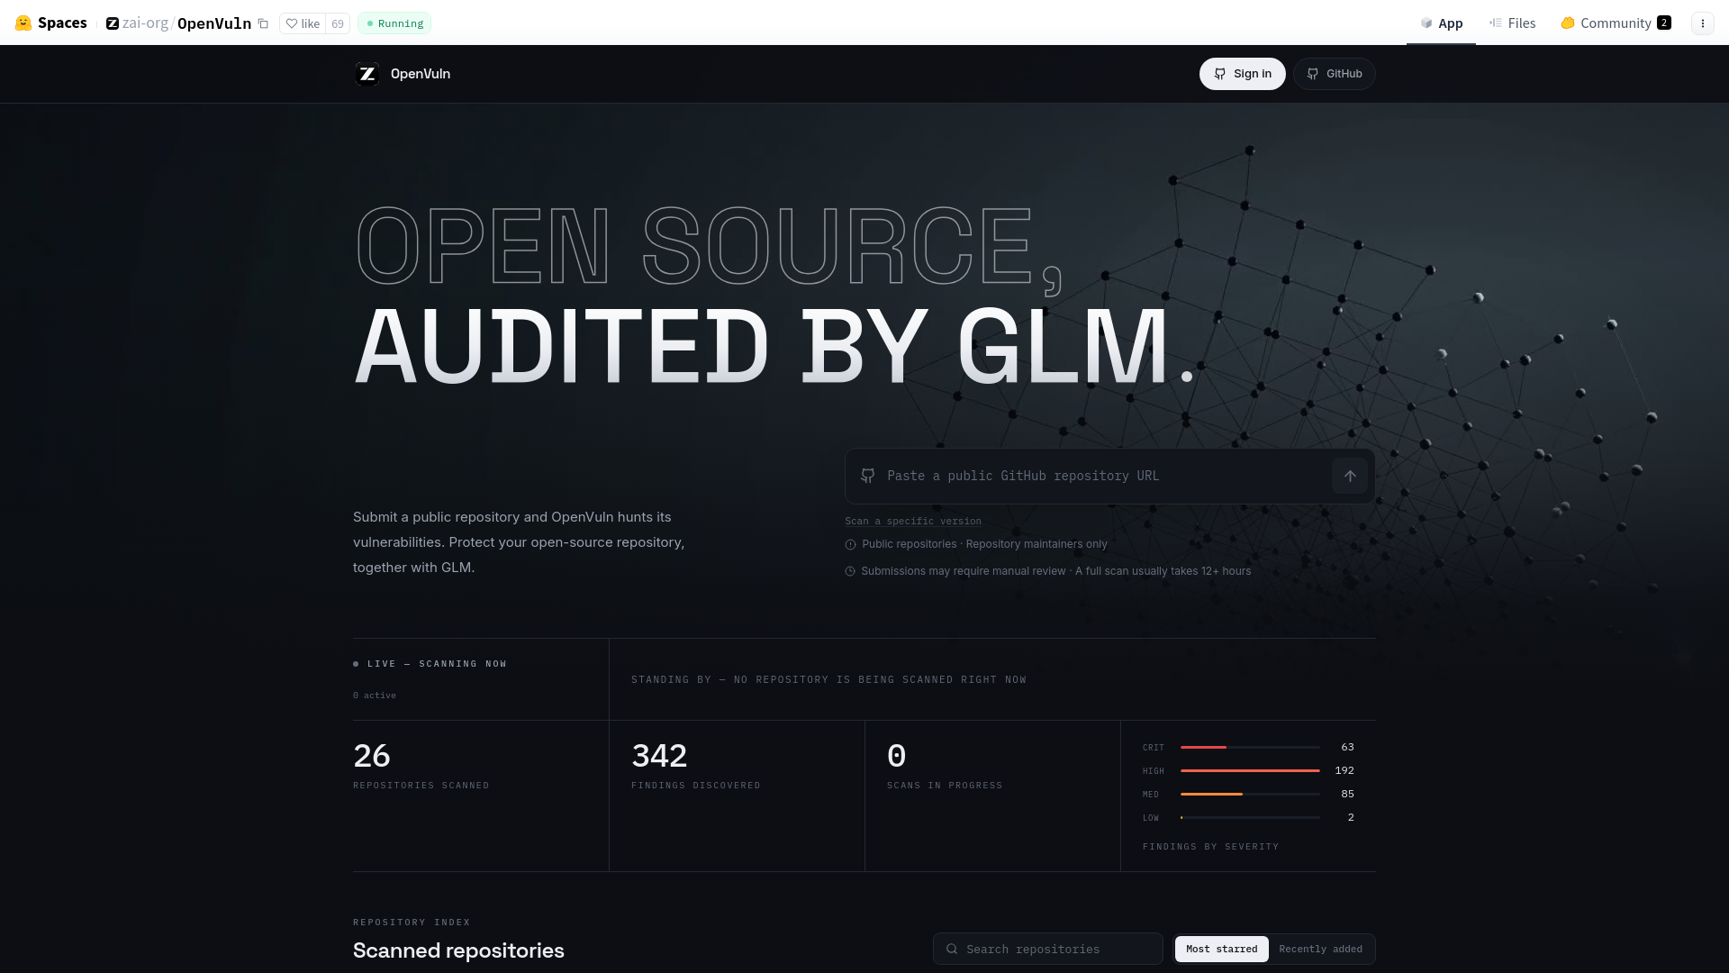Open the OpenVuln space name link

[x=214, y=23]
